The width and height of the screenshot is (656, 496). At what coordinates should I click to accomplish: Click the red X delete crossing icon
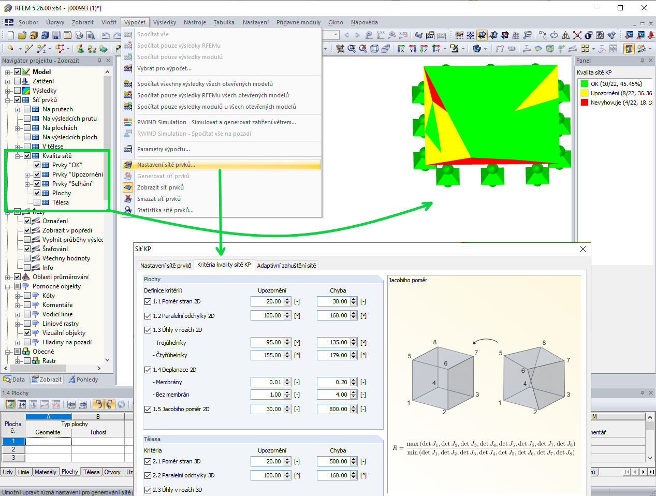(577, 35)
